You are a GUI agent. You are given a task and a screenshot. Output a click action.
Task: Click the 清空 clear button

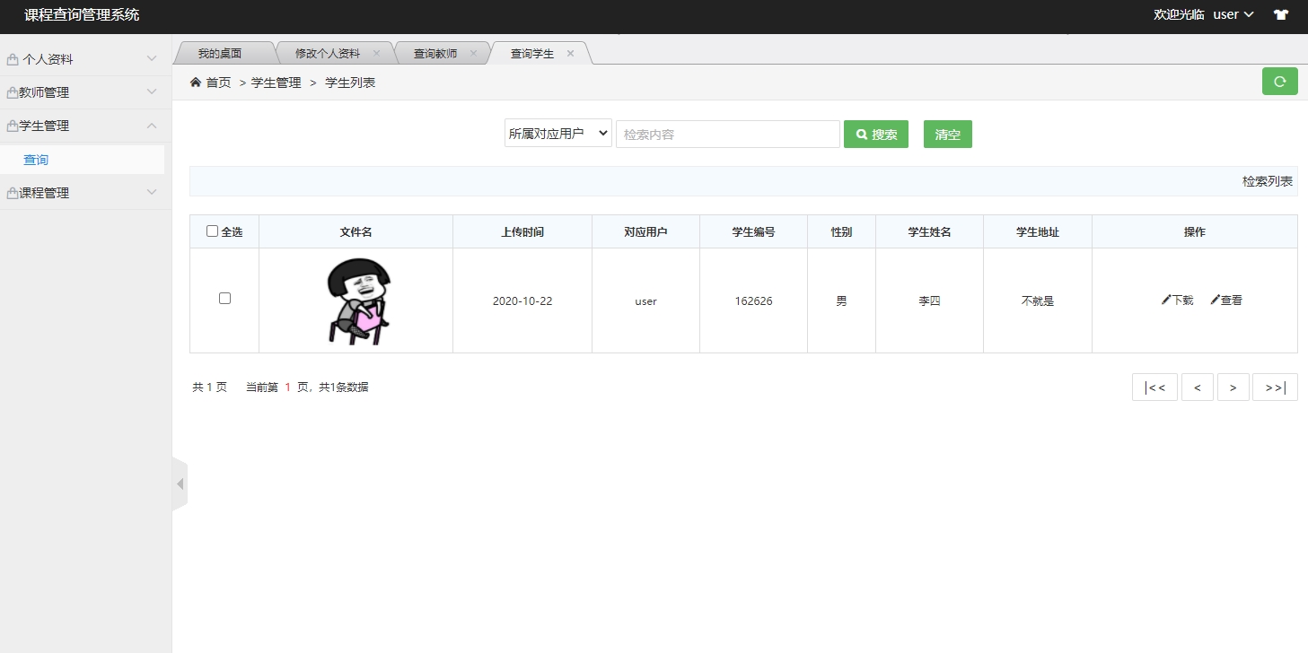[947, 134]
